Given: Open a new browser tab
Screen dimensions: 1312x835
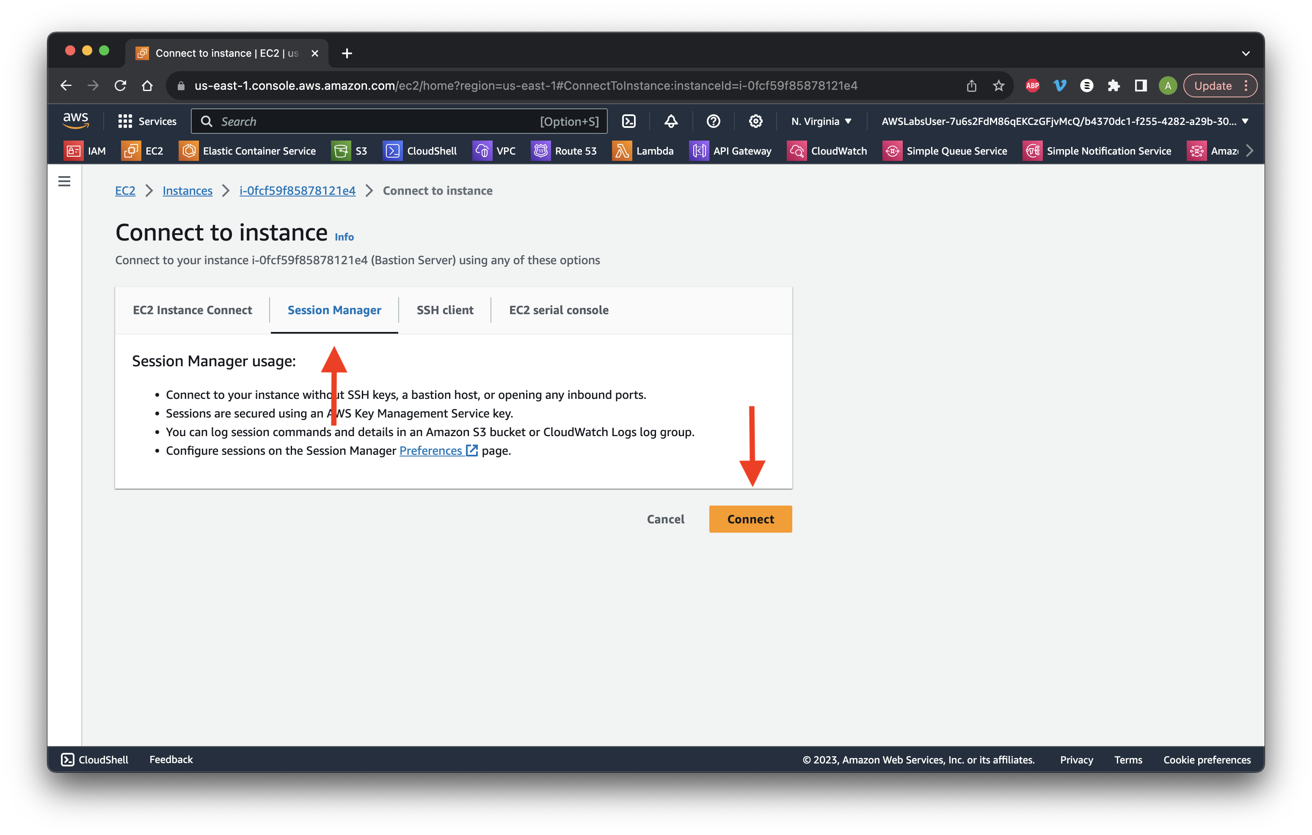Looking at the screenshot, I should pyautogui.click(x=347, y=53).
